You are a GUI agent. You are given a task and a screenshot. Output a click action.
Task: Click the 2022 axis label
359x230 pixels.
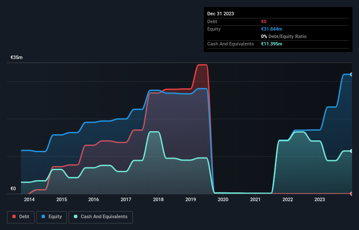[x=288, y=199]
